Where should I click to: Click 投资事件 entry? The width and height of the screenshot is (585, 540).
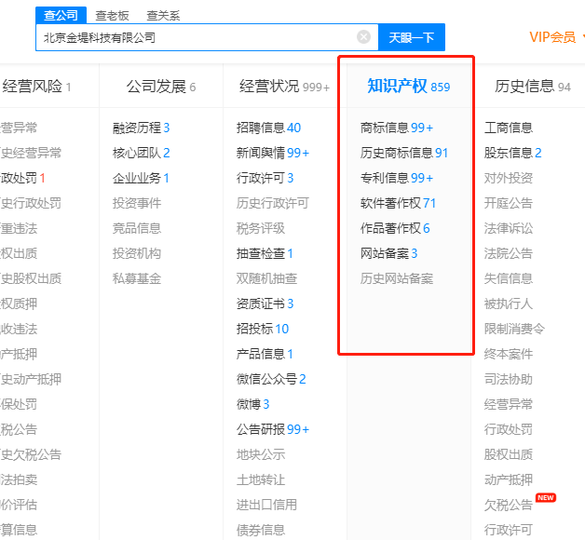click(x=137, y=203)
